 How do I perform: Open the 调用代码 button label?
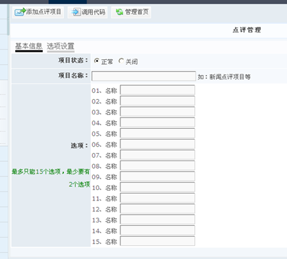(94, 12)
